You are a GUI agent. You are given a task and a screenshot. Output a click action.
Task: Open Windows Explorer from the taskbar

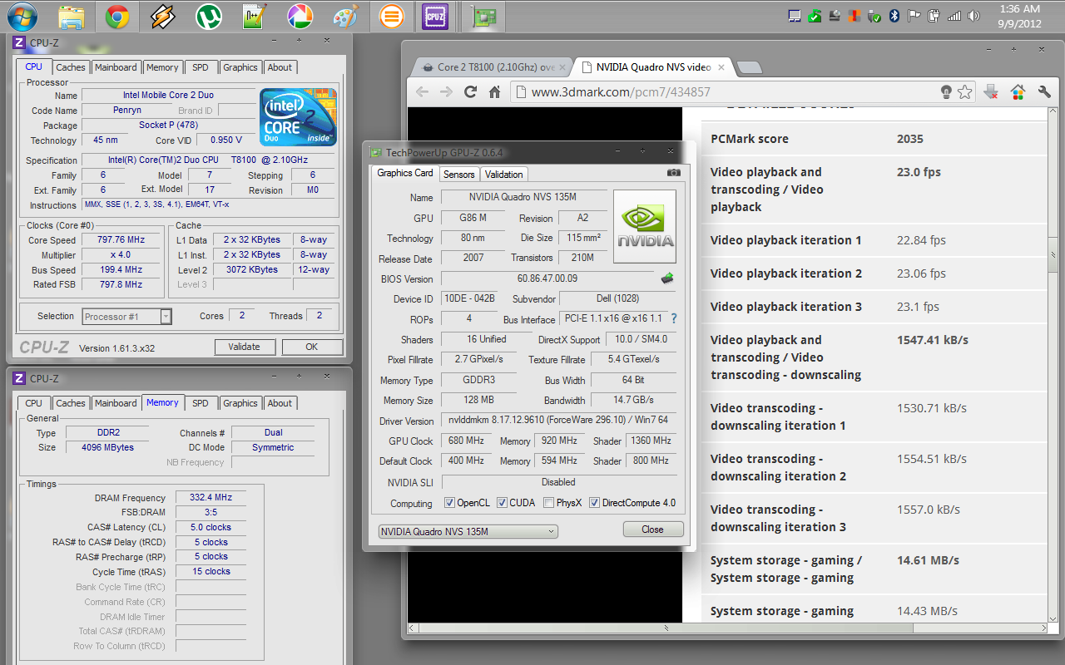[72, 16]
